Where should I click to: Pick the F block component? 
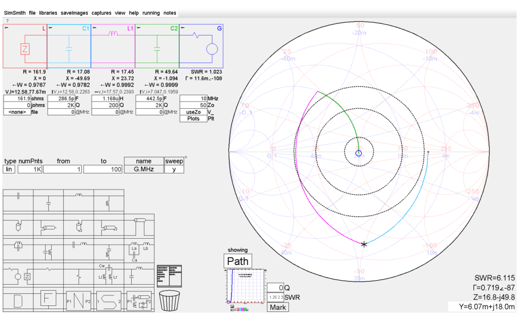pyautogui.click(x=48, y=299)
